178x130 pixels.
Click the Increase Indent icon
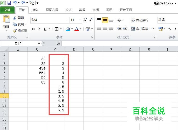[x=125, y=29]
